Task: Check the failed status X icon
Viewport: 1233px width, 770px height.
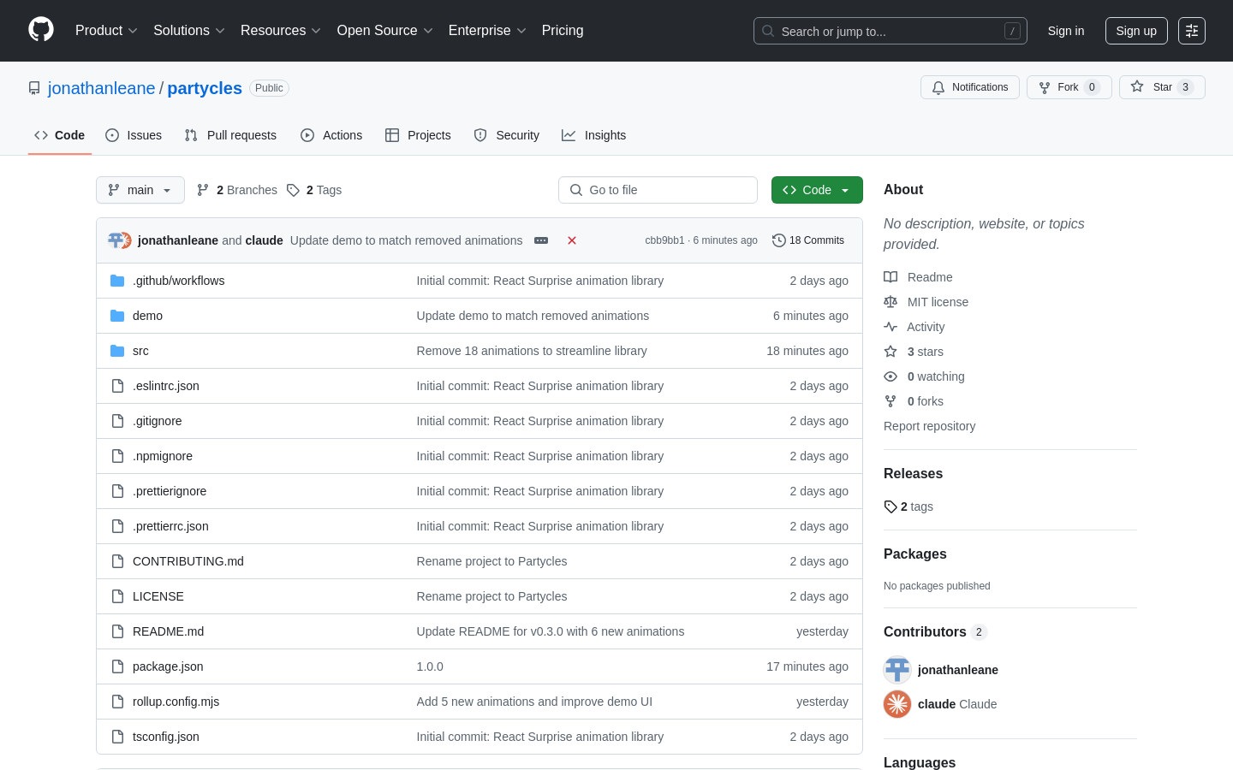Action: pos(572,240)
